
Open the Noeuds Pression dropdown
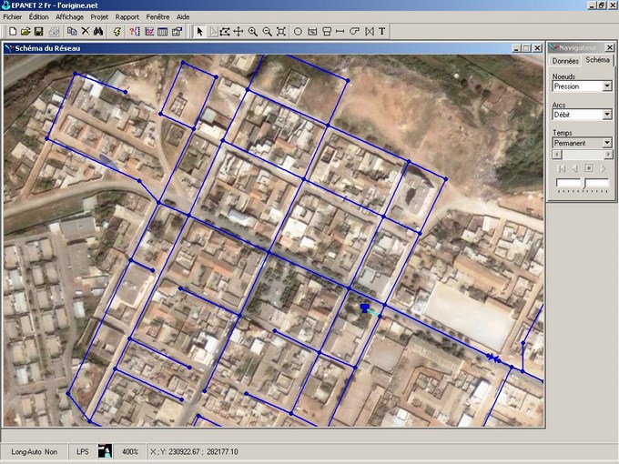click(x=607, y=86)
